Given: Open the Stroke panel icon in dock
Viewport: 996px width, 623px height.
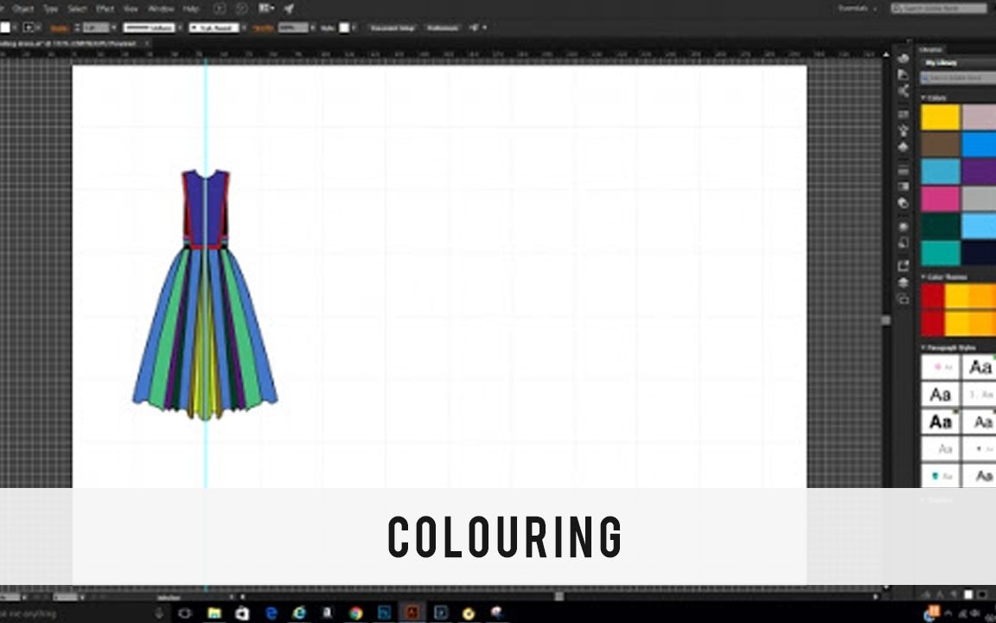Looking at the screenshot, I should [903, 170].
